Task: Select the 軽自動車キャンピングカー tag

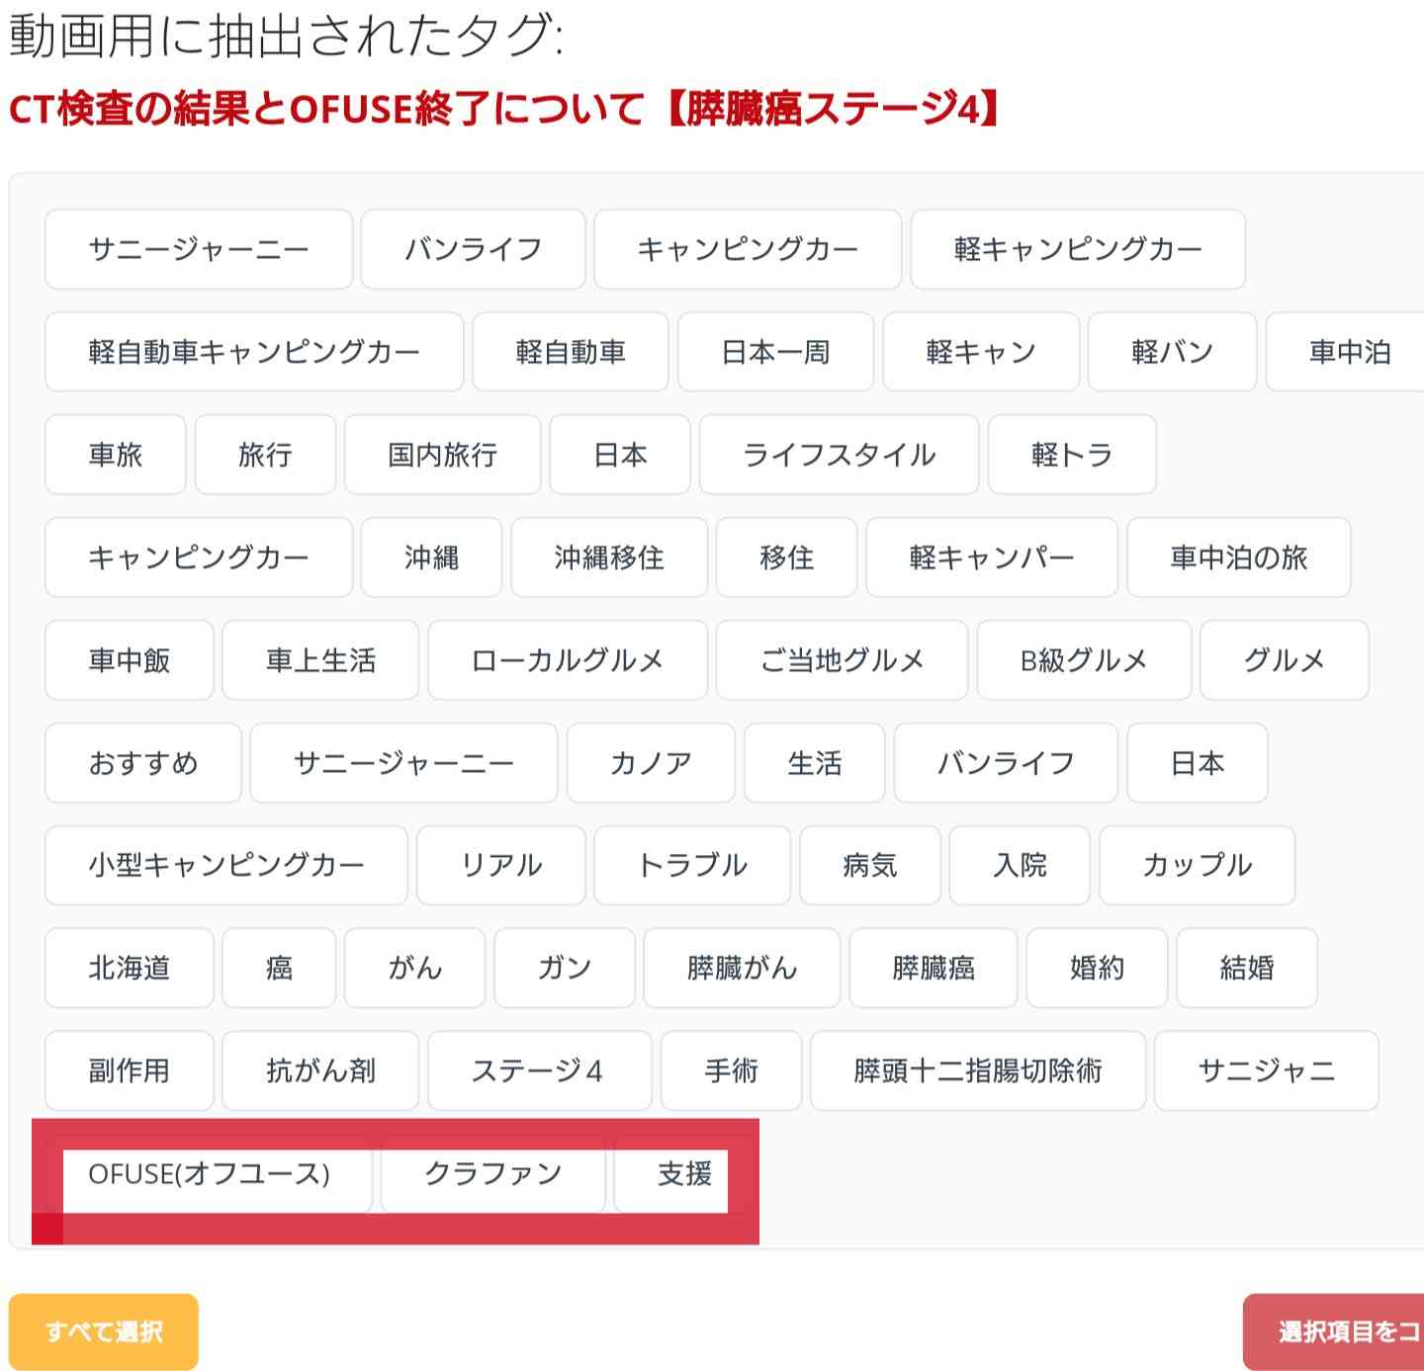Action: click(254, 352)
